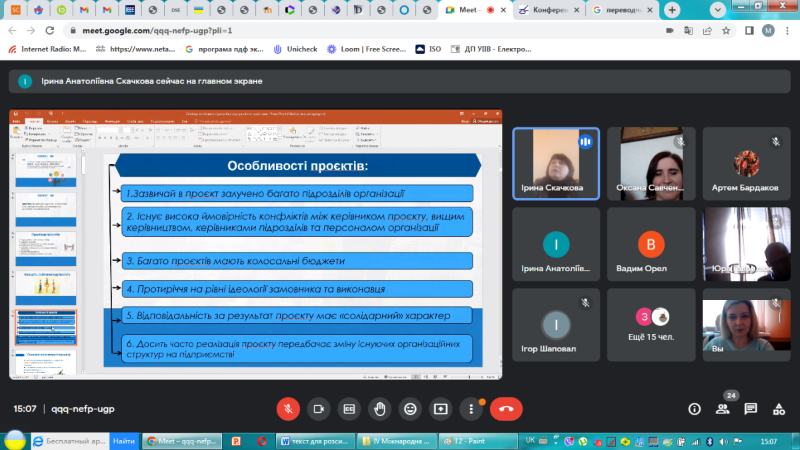Open the Paint window in taskbar
Screen dimensions: 800x450
coord(475,441)
